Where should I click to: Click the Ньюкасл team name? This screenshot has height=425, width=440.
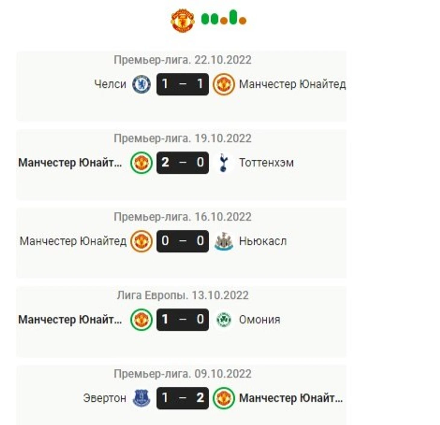point(263,241)
